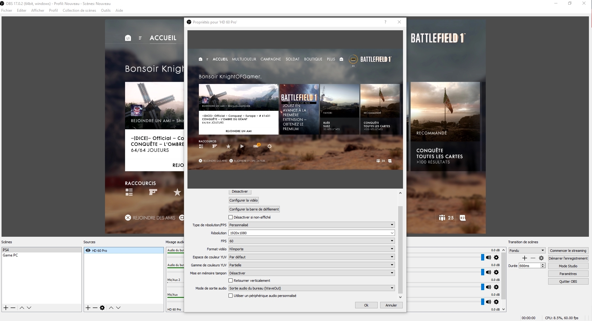The image size is (592, 321).
Task: Click the Mic/Aux 2 volume slider handle
Action: [x=483, y=287]
